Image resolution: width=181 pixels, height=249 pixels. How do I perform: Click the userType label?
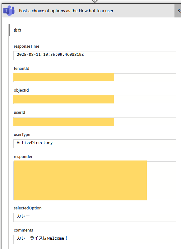pos(22,135)
